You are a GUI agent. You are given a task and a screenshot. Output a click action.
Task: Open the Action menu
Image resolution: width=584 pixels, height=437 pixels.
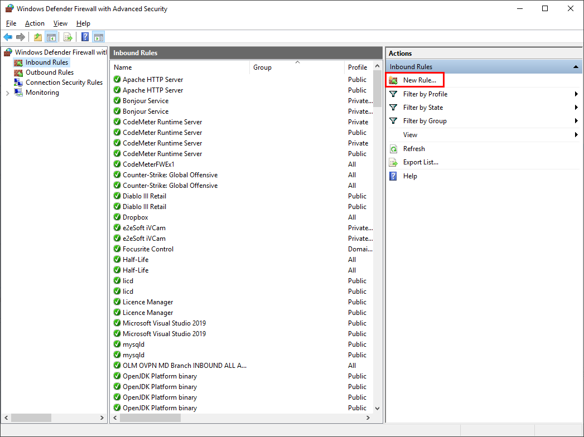point(35,23)
